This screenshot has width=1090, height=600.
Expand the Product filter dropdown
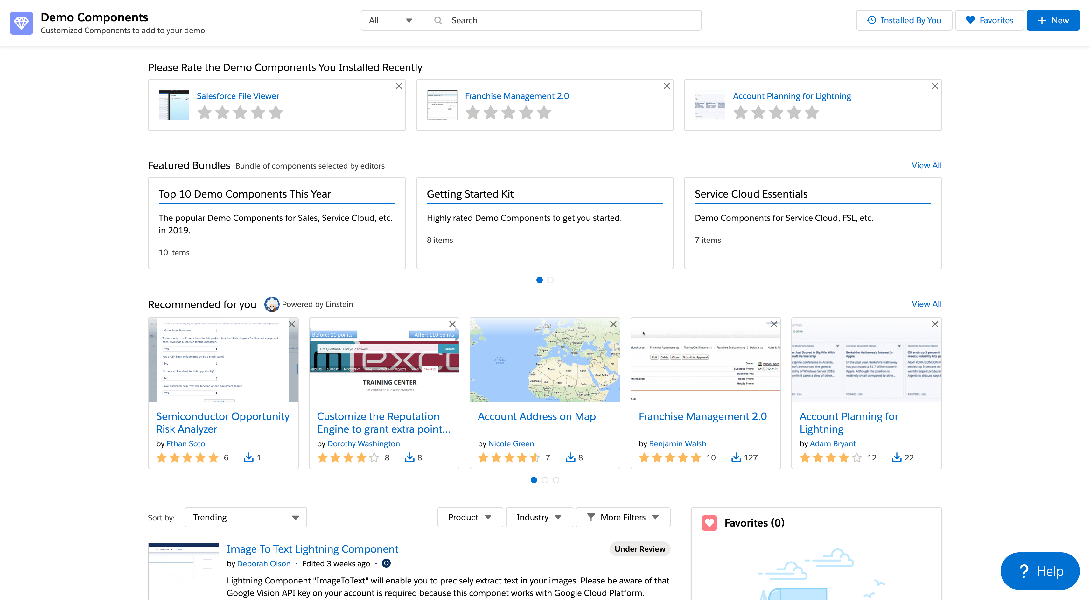click(x=470, y=517)
